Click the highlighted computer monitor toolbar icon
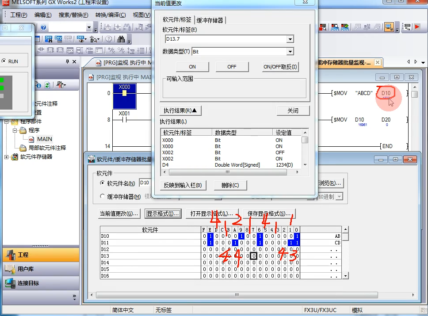Screen dimensions: 428x316 click(389, 27)
